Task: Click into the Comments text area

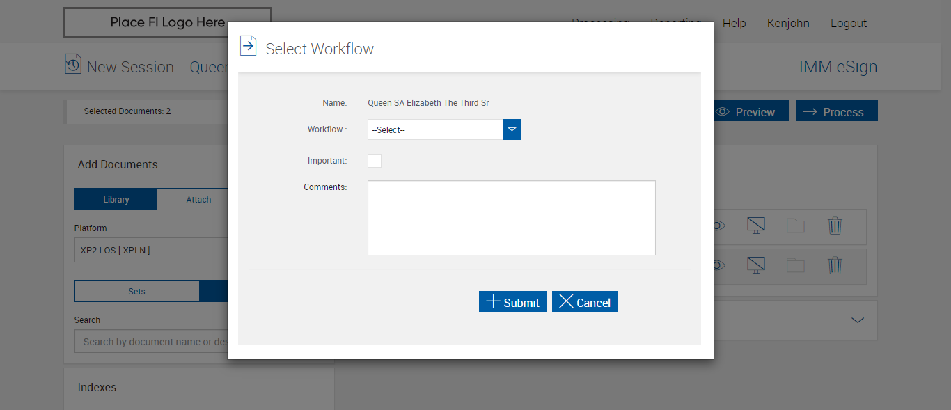Action: (511, 218)
